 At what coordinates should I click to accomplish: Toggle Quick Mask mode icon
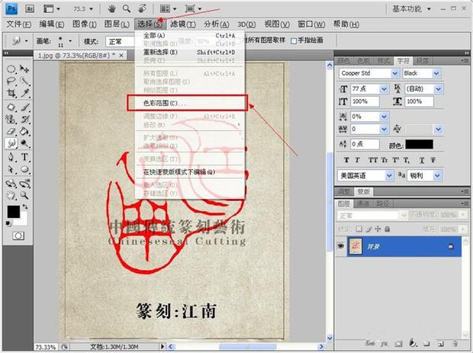tap(18, 236)
